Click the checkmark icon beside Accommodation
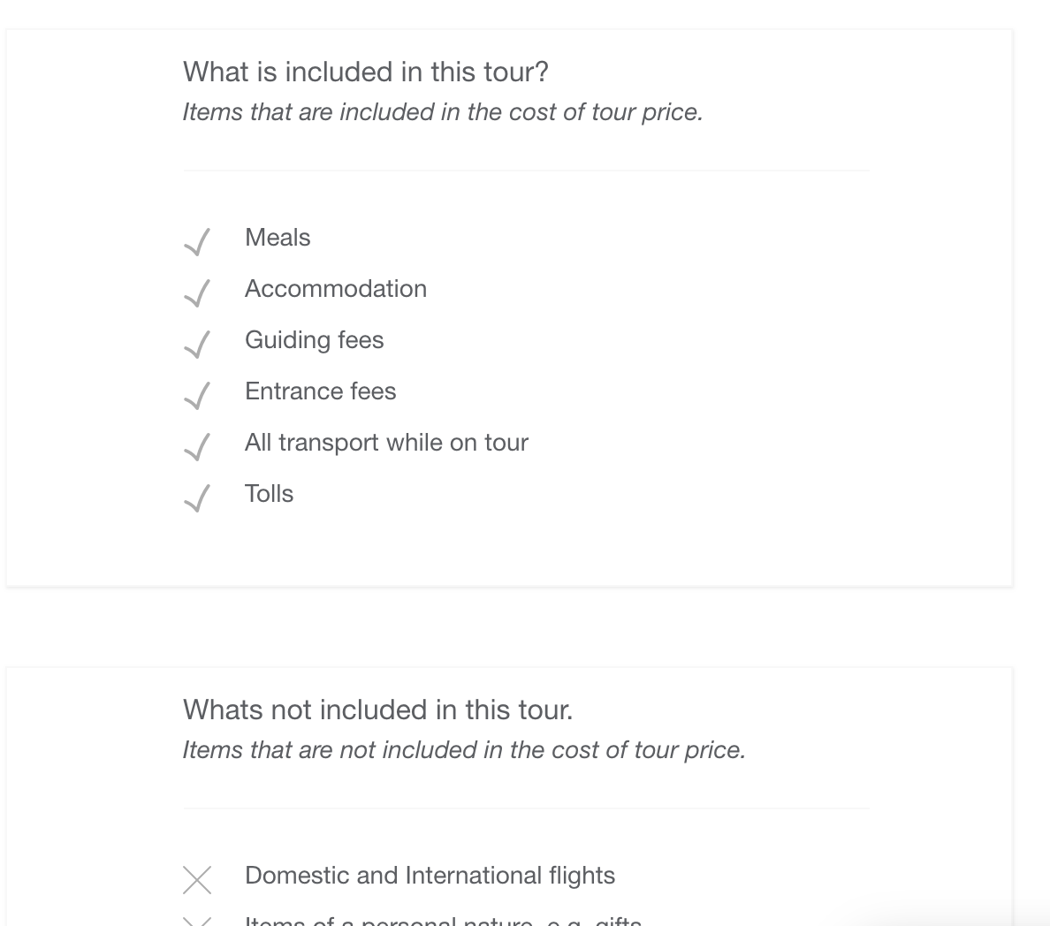The image size is (1050, 926). click(197, 293)
